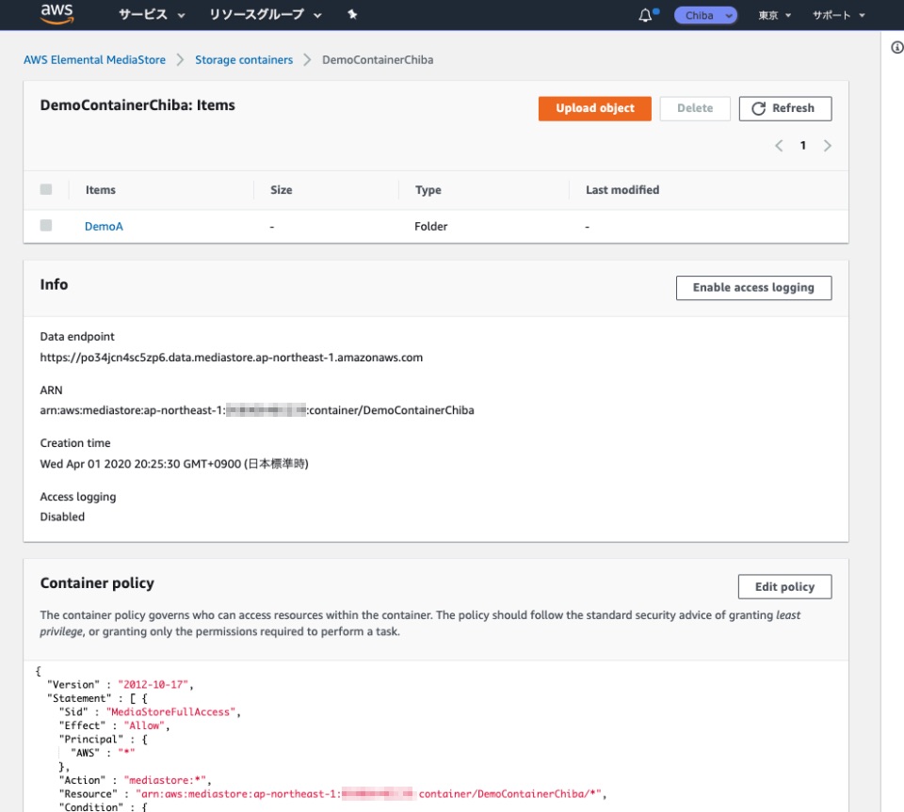Click the DemoContainerChiba breadcrumb text
The height and width of the screenshot is (812, 904).
(378, 60)
